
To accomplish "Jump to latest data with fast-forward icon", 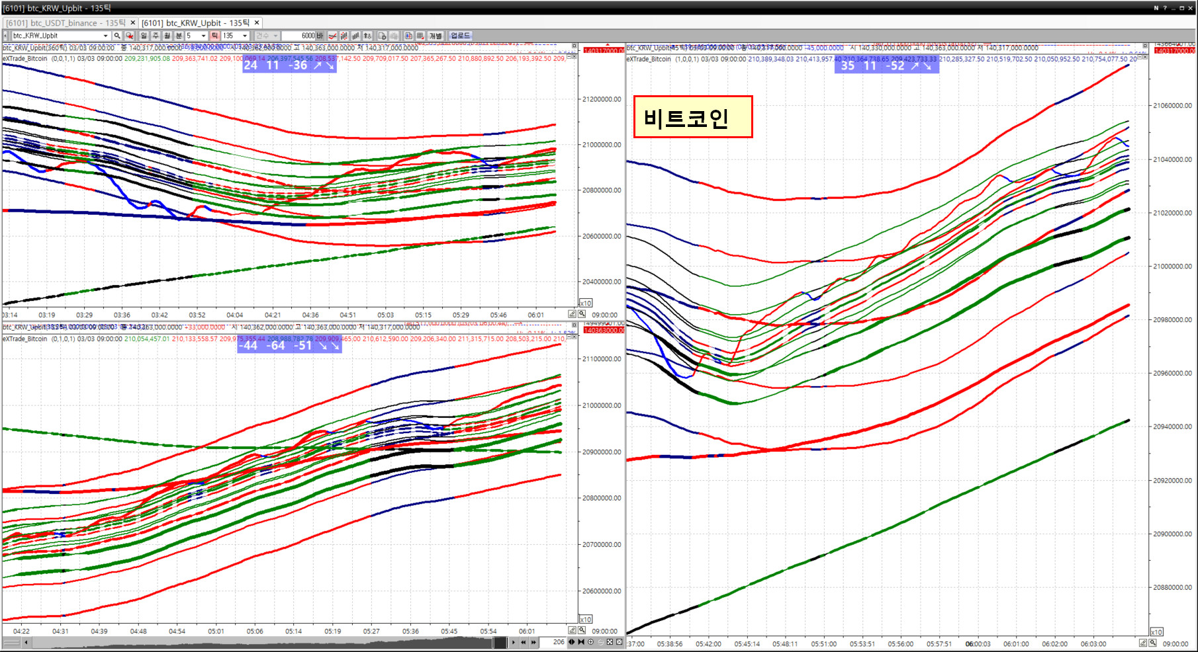I will pyautogui.click(x=533, y=642).
